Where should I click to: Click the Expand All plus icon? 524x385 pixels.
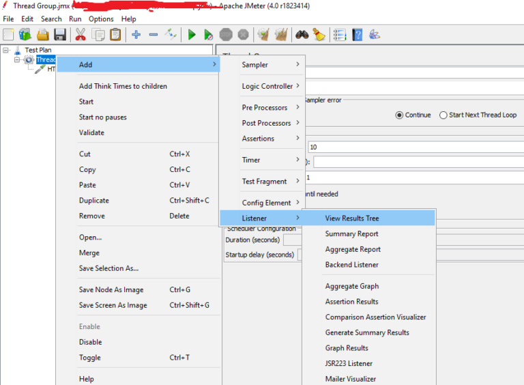pos(136,34)
